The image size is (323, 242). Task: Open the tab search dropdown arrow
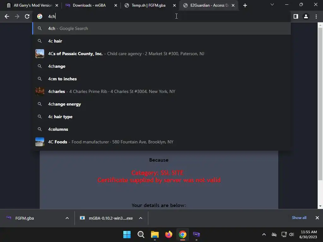pos(272,4)
